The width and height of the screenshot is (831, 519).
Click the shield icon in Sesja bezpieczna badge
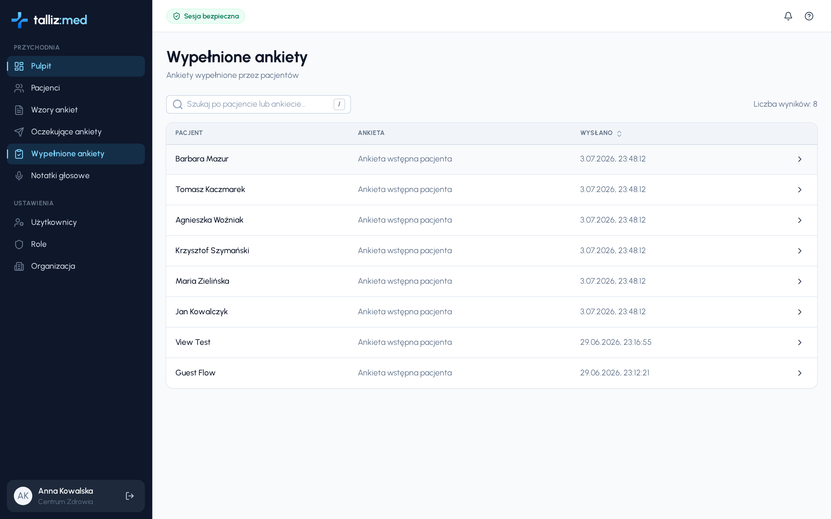(x=177, y=16)
